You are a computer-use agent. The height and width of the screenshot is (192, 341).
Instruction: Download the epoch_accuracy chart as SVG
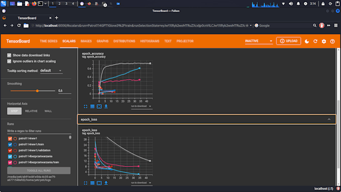[x=106, y=106]
